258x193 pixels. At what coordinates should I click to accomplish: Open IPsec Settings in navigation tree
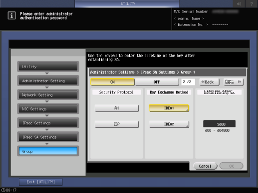48,123
